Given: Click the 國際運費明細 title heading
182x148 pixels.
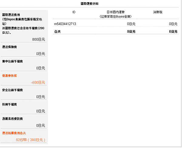Looking at the screenshot, I should [90, 4].
